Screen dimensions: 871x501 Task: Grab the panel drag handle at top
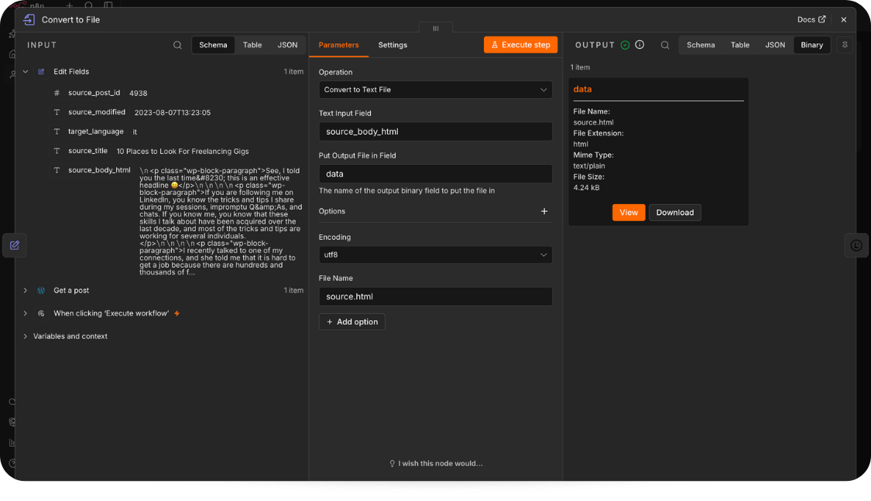pyautogui.click(x=435, y=28)
